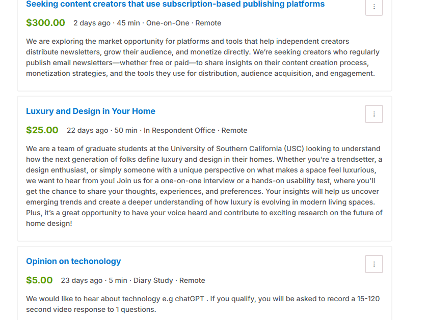
Task: Click the 50 min duration text
Action: point(126,131)
